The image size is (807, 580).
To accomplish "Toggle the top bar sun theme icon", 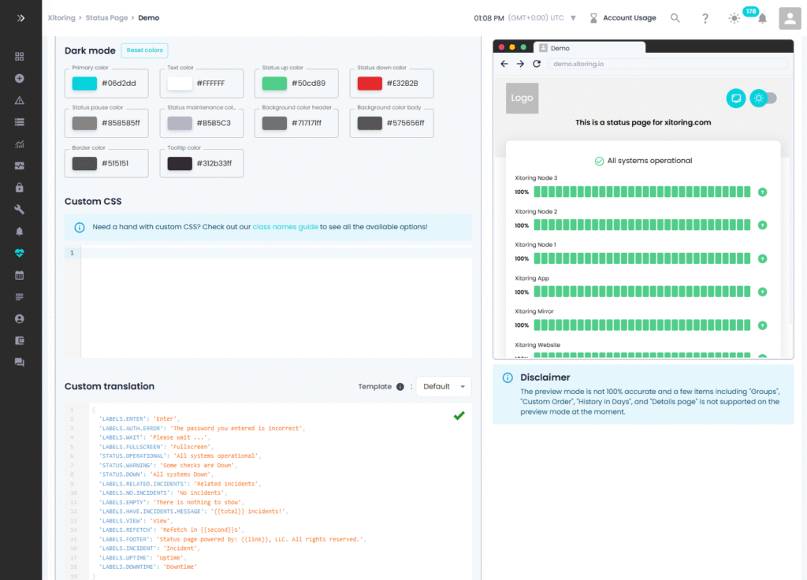I will pos(734,18).
